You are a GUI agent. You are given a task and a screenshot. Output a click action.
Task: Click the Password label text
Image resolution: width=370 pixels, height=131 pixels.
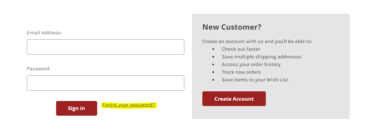(x=39, y=69)
